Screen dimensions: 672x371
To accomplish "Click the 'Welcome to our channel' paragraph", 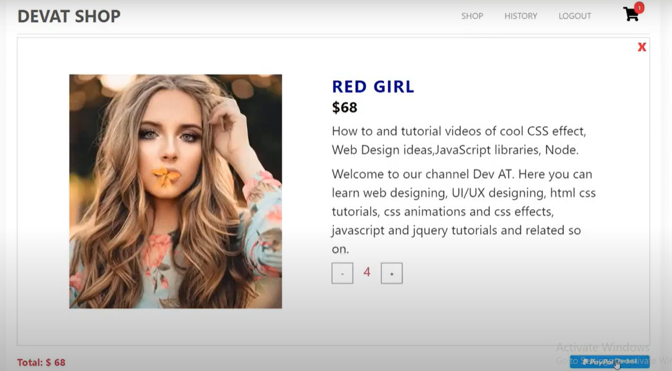I will 464,211.
